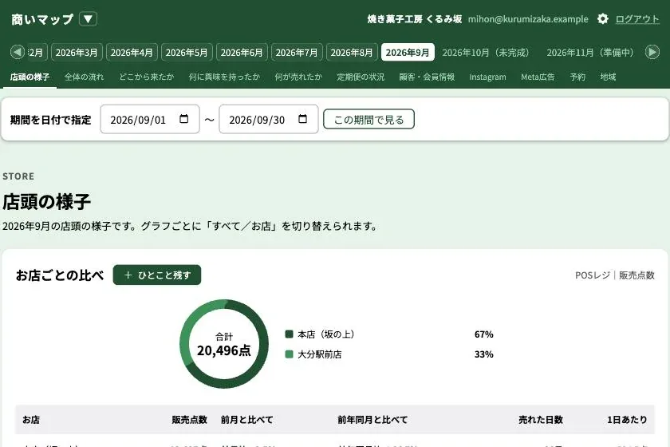Click the end date field 2026/09/30
670x447 pixels.
coord(269,120)
